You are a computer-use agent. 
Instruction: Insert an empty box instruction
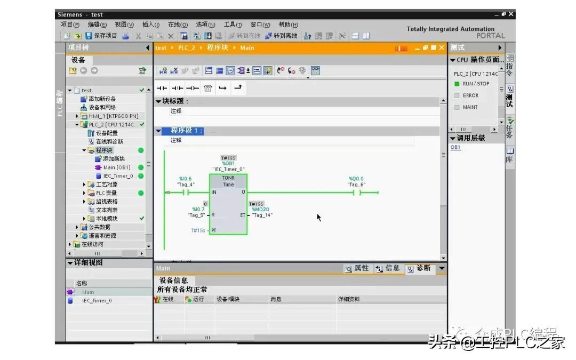pos(208,88)
